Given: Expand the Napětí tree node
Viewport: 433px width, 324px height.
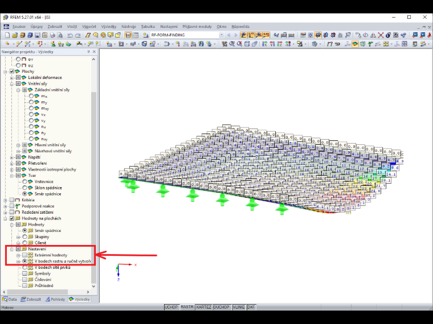Looking at the screenshot, I should (x=12, y=157).
